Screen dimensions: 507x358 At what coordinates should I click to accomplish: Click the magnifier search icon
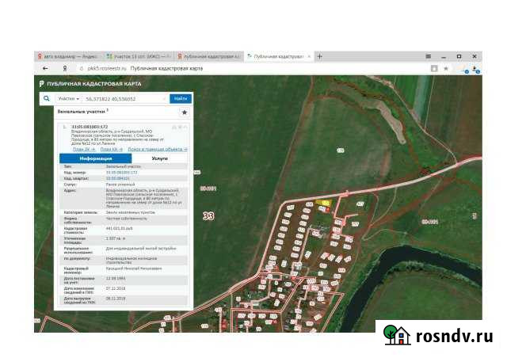point(47,98)
